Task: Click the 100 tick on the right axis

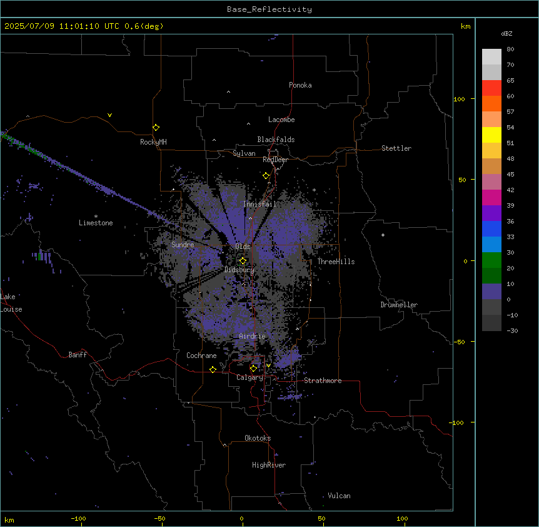Action: pos(459,99)
